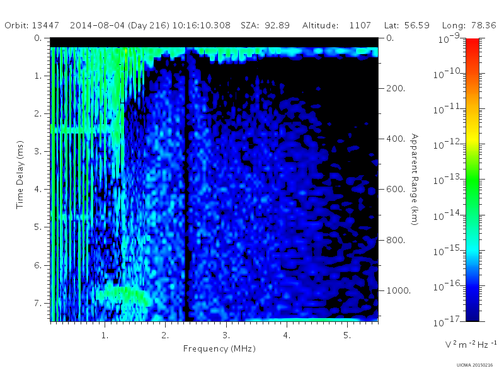Click the '1000.' Apparent Range tick label
Image resolution: width=504 pixels, height=378 pixels.
pyautogui.click(x=399, y=290)
